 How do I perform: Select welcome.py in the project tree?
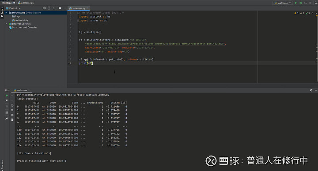coord(20,20)
